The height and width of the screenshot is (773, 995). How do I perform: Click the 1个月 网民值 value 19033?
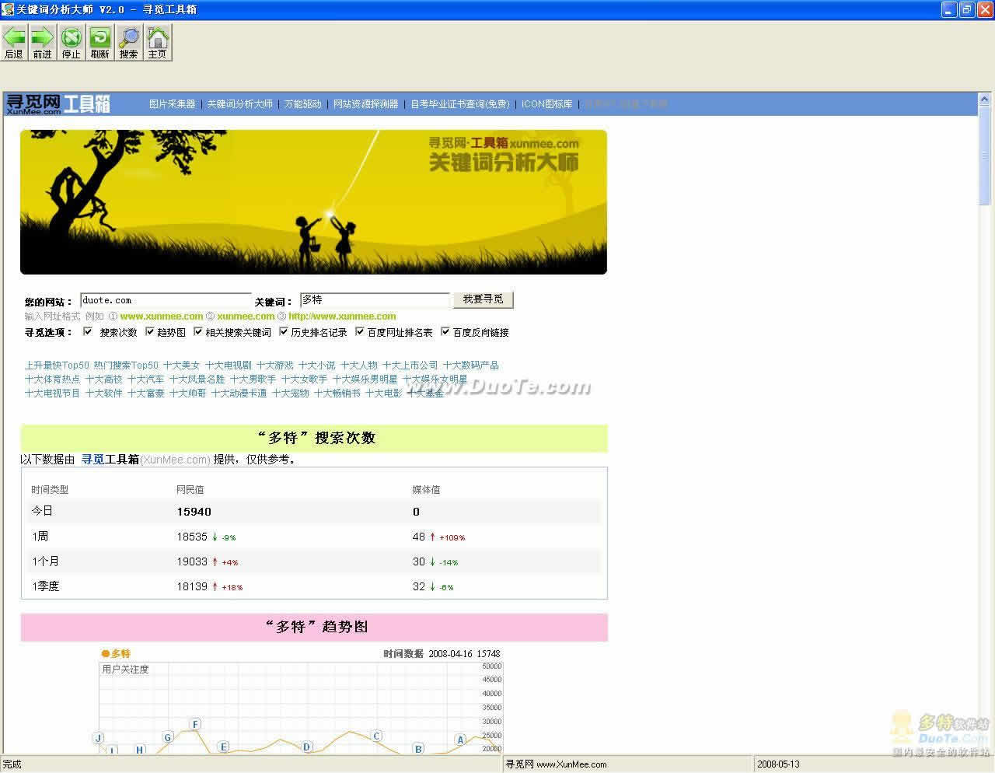coord(192,561)
